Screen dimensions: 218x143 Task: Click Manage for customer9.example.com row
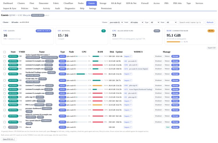(175, 89)
